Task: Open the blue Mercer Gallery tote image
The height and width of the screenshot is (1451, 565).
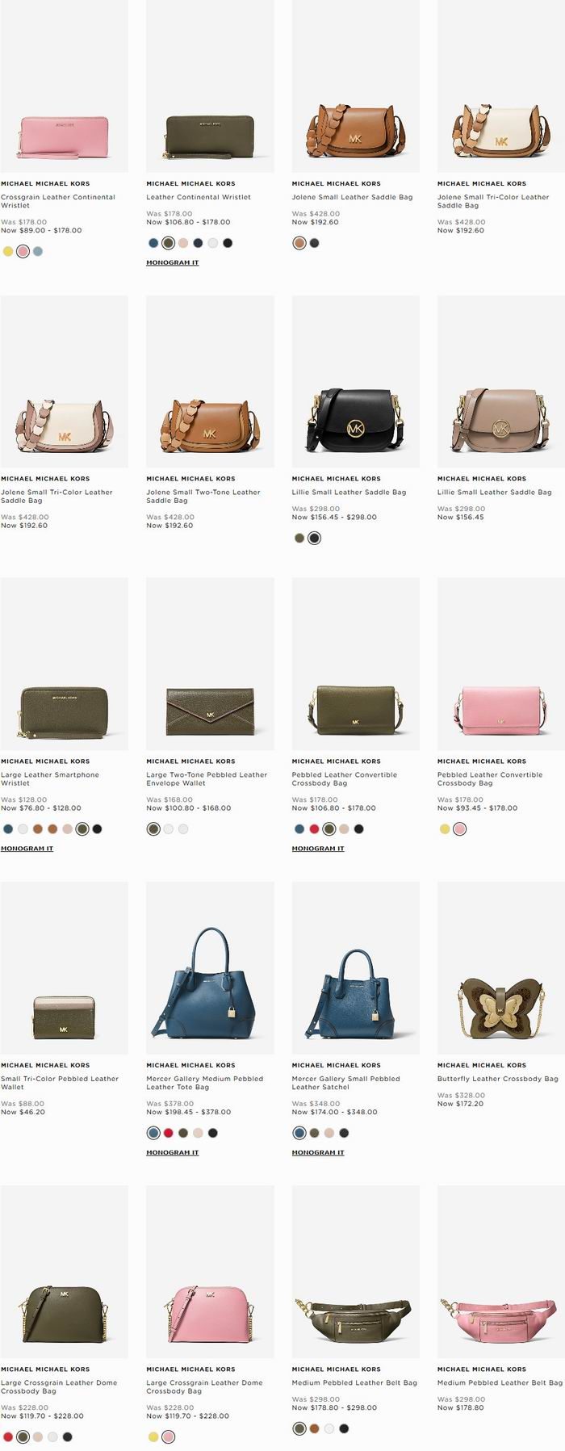Action: (210, 968)
